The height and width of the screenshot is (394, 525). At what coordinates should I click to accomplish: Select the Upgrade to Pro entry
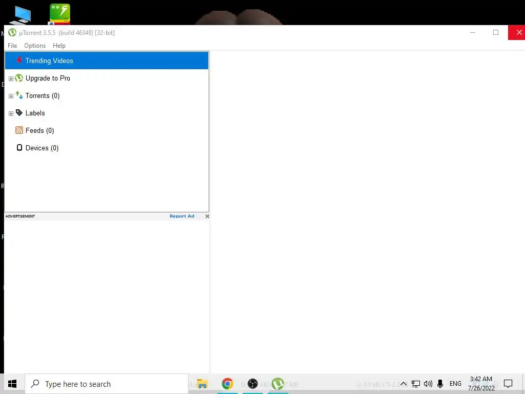point(48,78)
